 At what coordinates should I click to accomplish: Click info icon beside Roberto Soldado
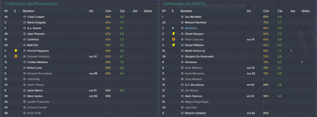click(182, 113)
